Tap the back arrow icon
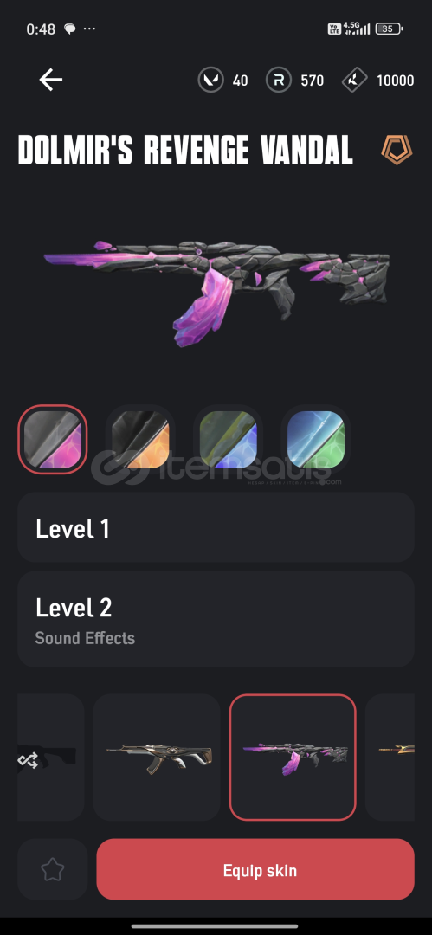Screen dimensions: 432x935 [x=51, y=80]
